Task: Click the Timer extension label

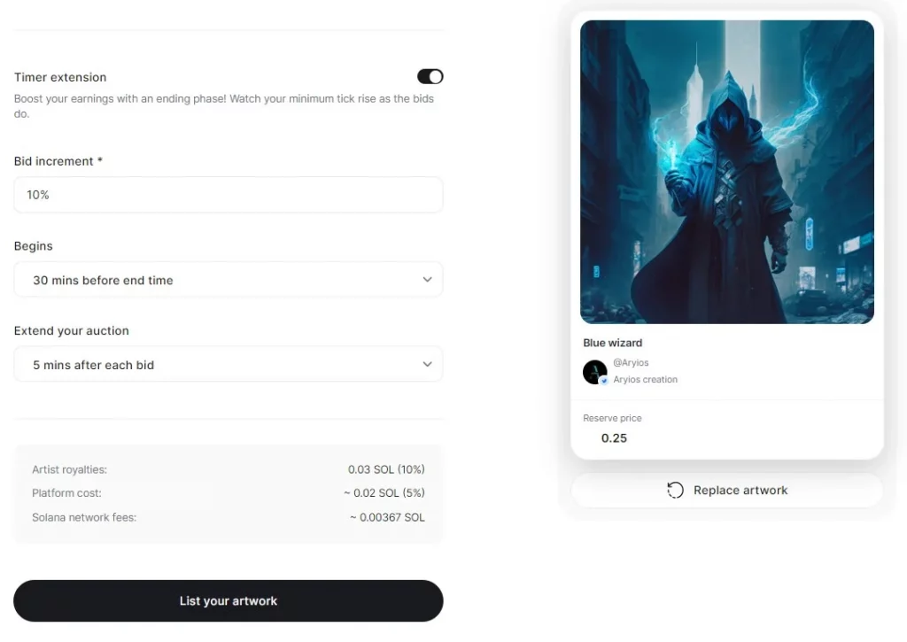Action: pos(60,78)
